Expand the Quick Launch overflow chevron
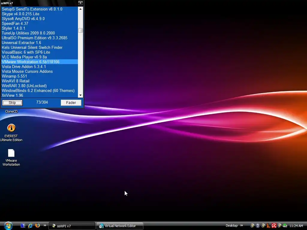 tap(45, 226)
